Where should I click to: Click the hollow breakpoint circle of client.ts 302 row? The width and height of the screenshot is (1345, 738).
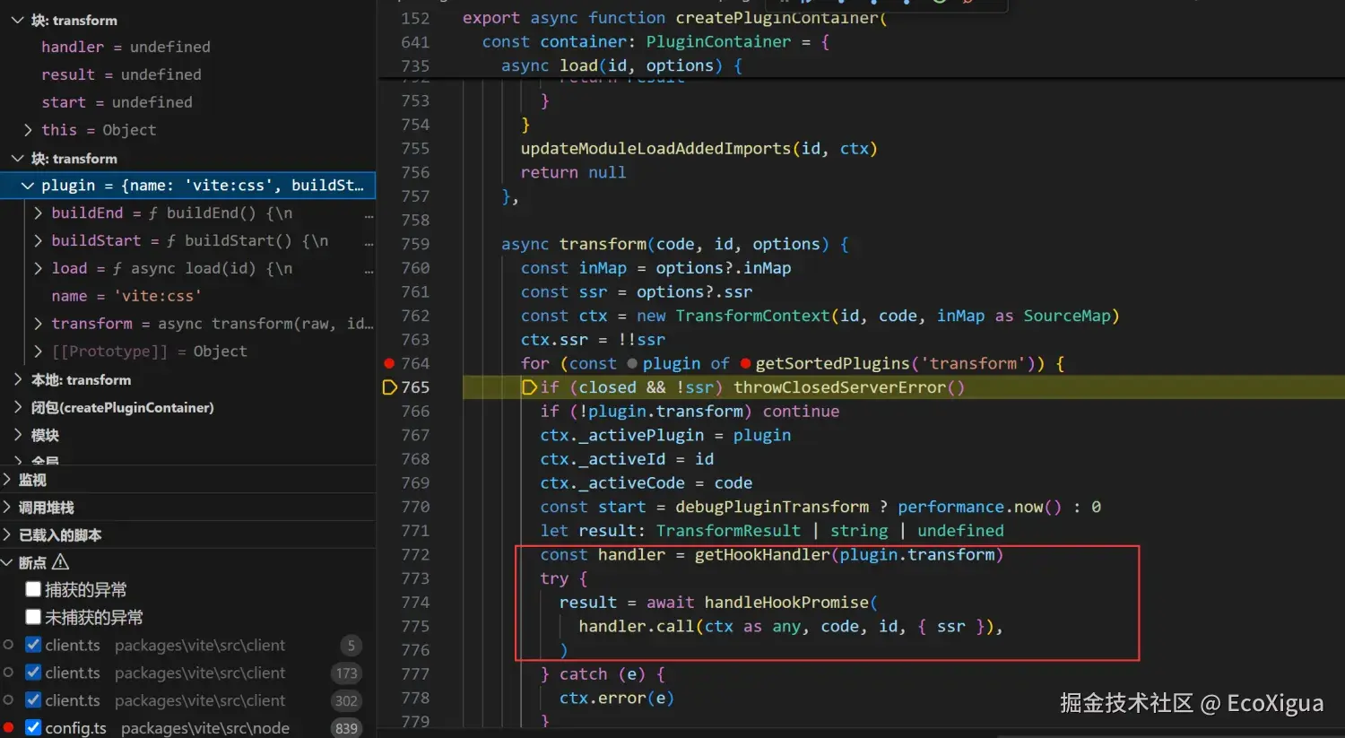click(x=8, y=700)
